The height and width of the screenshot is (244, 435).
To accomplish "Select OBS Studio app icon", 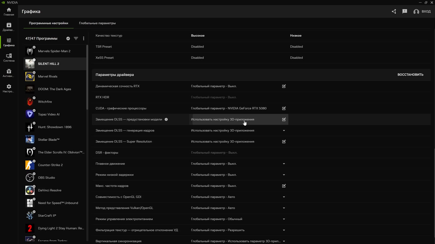I will [x=30, y=178].
